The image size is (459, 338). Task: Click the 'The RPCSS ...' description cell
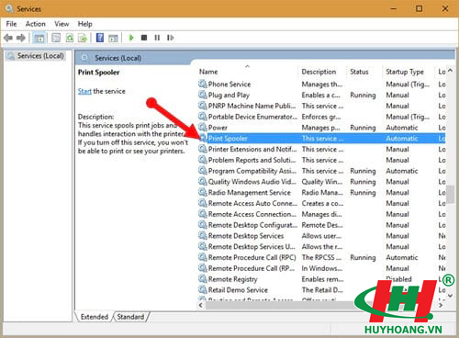click(321, 257)
